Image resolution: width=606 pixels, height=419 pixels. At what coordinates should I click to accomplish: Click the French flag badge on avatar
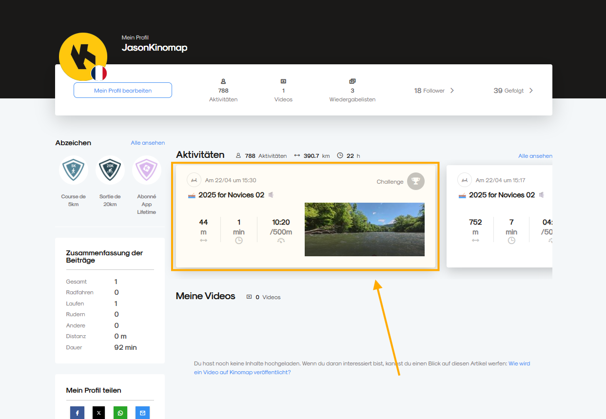(x=99, y=73)
